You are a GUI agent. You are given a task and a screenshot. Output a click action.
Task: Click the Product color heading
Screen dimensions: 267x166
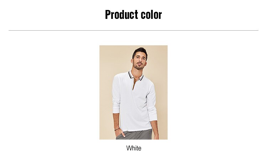point(133,15)
